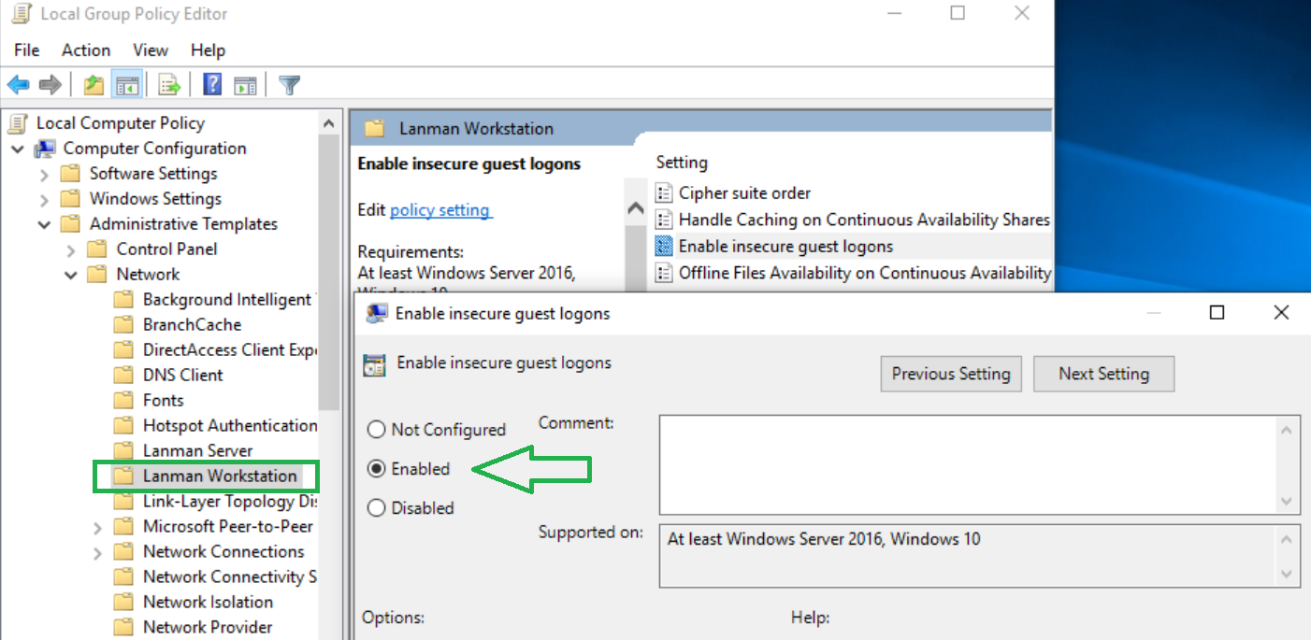Choose the Not Configured radio button
The width and height of the screenshot is (1311, 640).
(x=376, y=430)
